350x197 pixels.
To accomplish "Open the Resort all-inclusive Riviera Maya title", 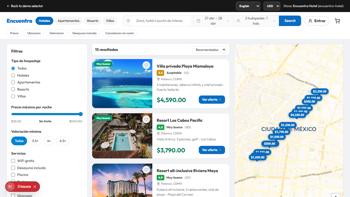I will [187, 171].
